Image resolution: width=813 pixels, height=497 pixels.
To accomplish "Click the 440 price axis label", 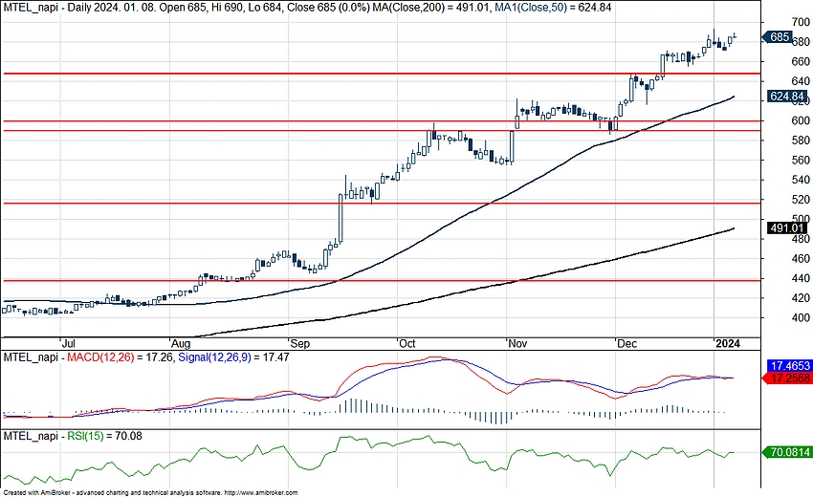I will point(801,278).
